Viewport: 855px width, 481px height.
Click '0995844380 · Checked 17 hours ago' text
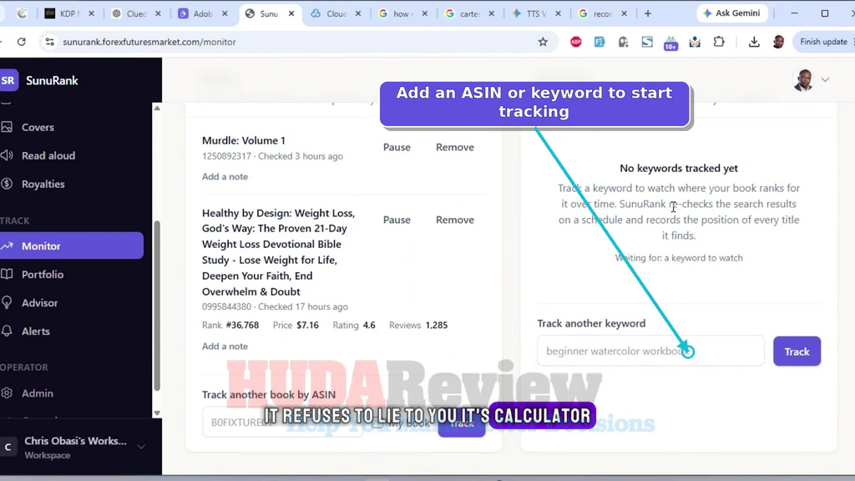coord(275,306)
